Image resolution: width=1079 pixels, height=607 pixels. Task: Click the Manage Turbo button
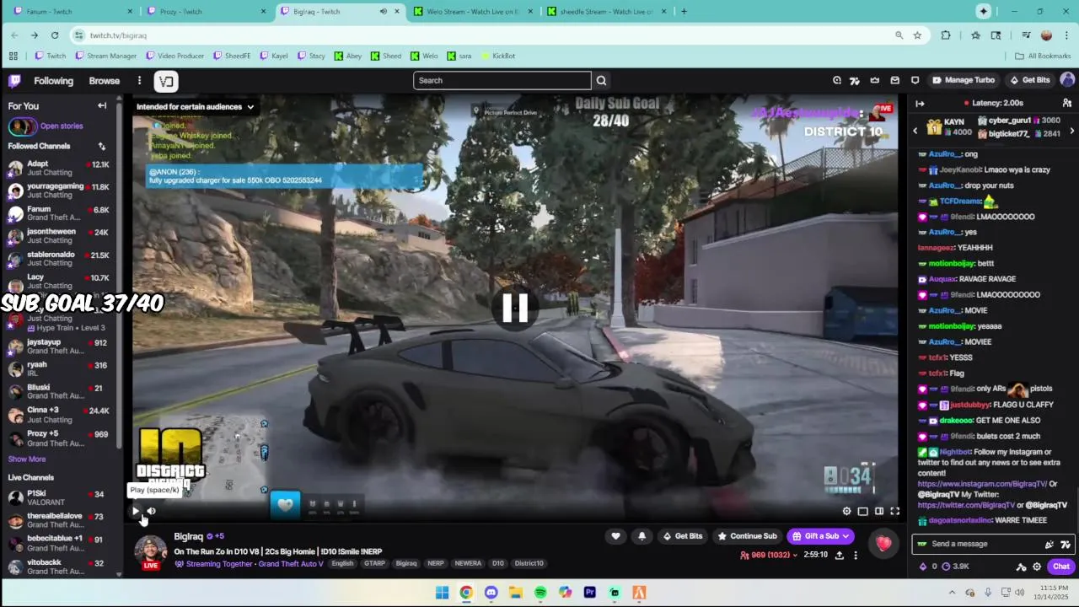click(964, 80)
